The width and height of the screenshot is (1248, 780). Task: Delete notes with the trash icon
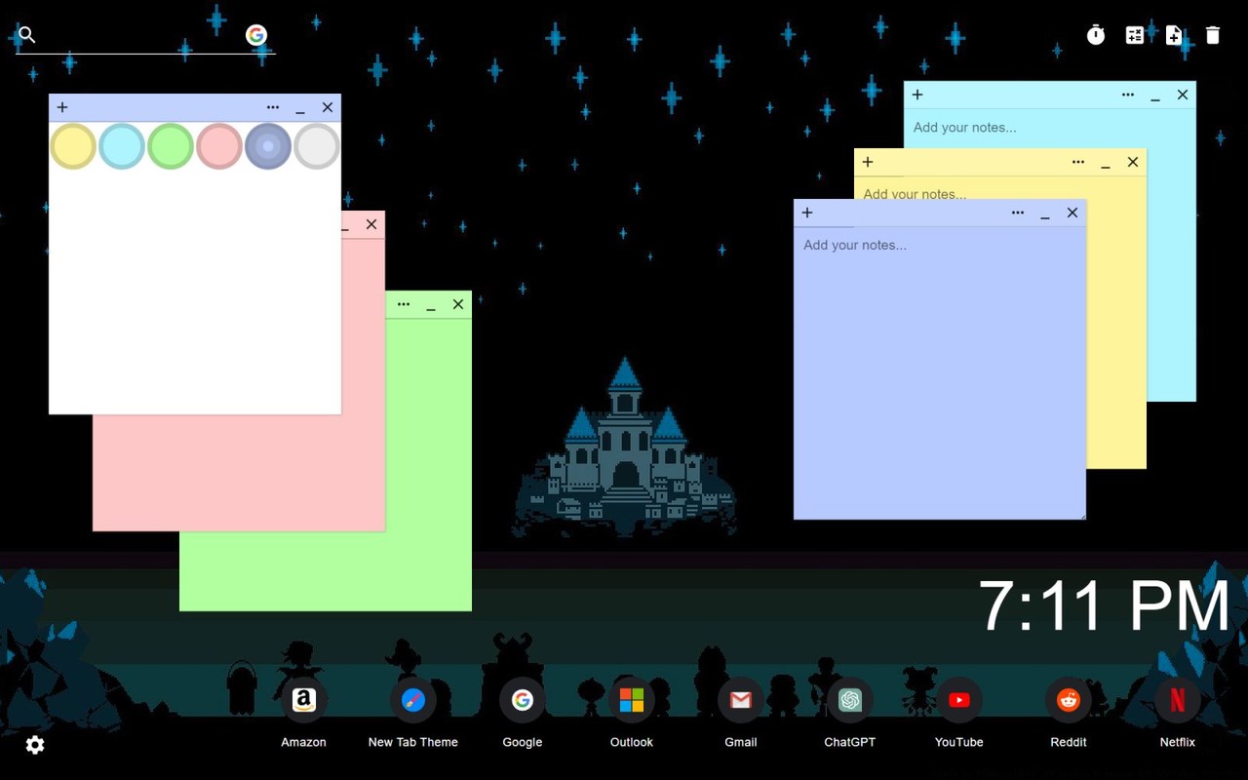(x=1213, y=35)
